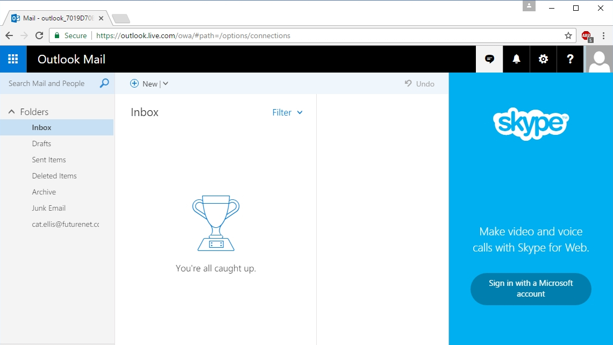The height and width of the screenshot is (345, 613).
Task: Minimize the browser window
Action: (552, 8)
